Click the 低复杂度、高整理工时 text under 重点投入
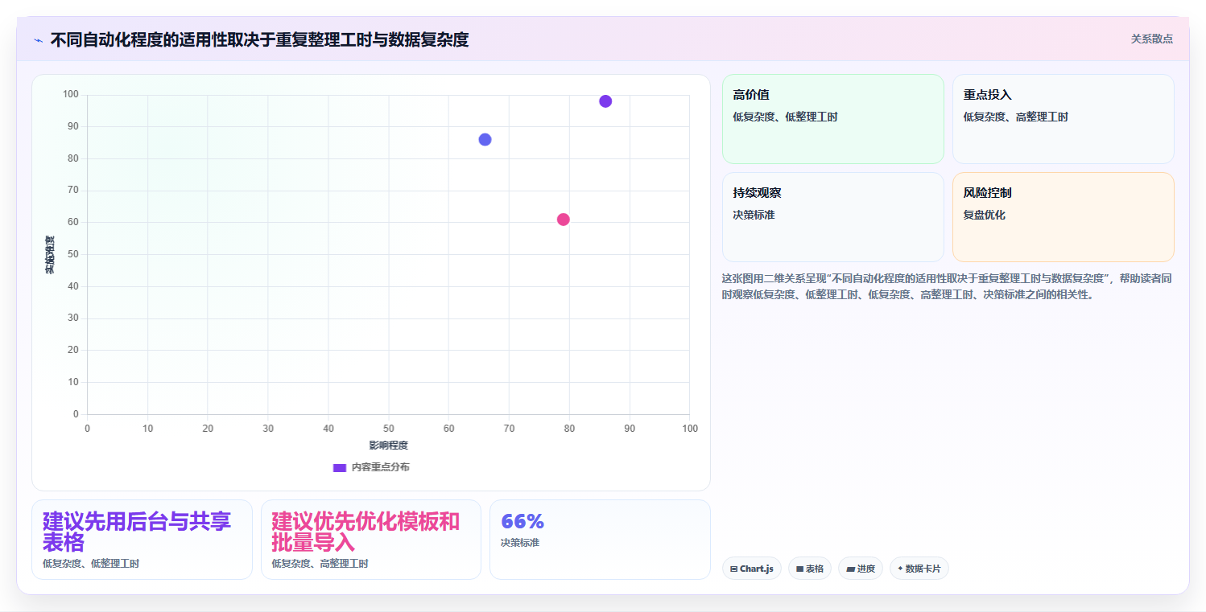 click(1015, 117)
